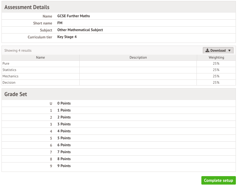
Task: Click the Subject field label
Action: click(x=46, y=30)
